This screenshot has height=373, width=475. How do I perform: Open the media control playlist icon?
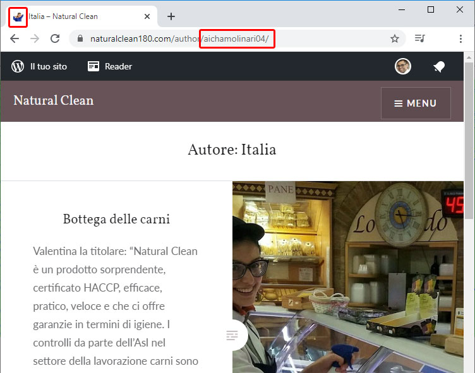420,38
